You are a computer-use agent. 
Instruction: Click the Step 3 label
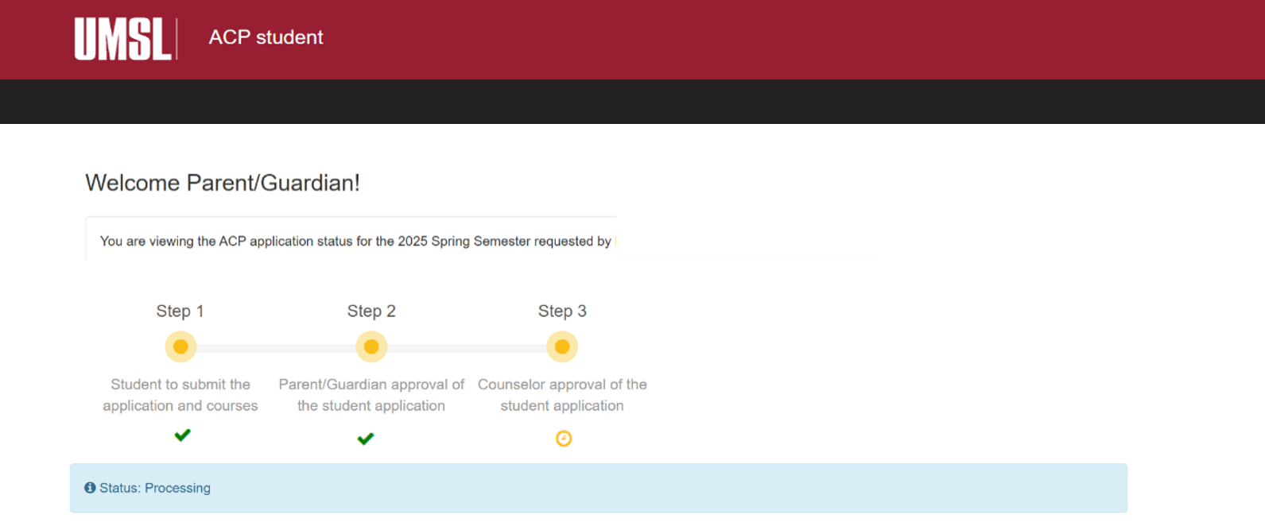coord(562,311)
